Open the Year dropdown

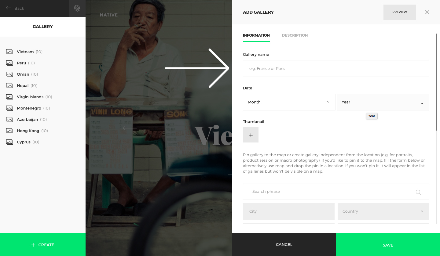383,102
